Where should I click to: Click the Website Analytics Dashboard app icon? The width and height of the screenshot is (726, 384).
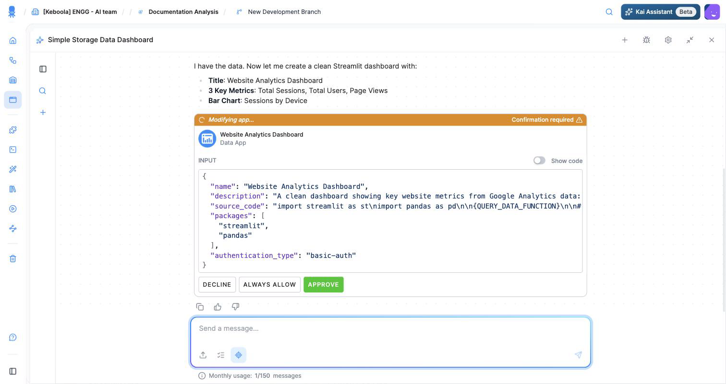(207, 139)
